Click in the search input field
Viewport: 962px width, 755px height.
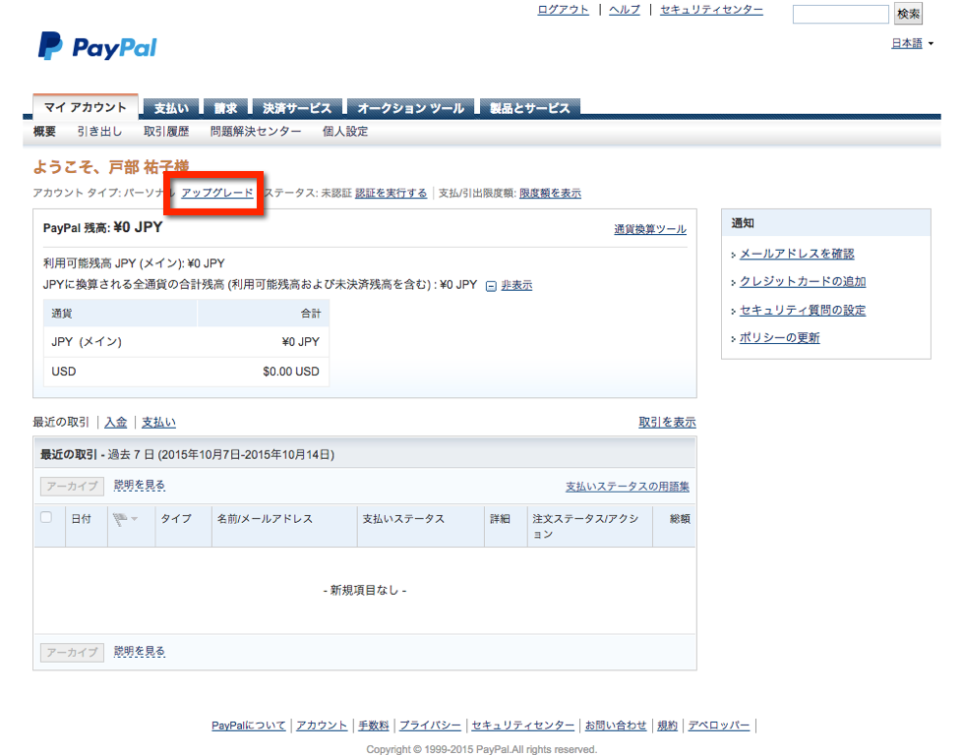coord(840,14)
